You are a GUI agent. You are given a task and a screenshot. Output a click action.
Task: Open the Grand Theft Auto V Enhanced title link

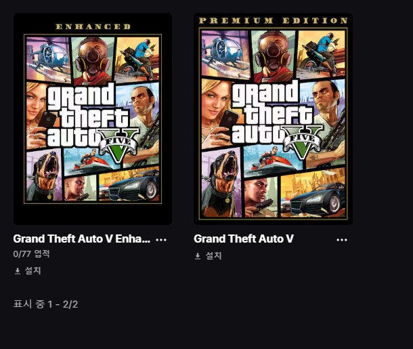pyautogui.click(x=82, y=239)
